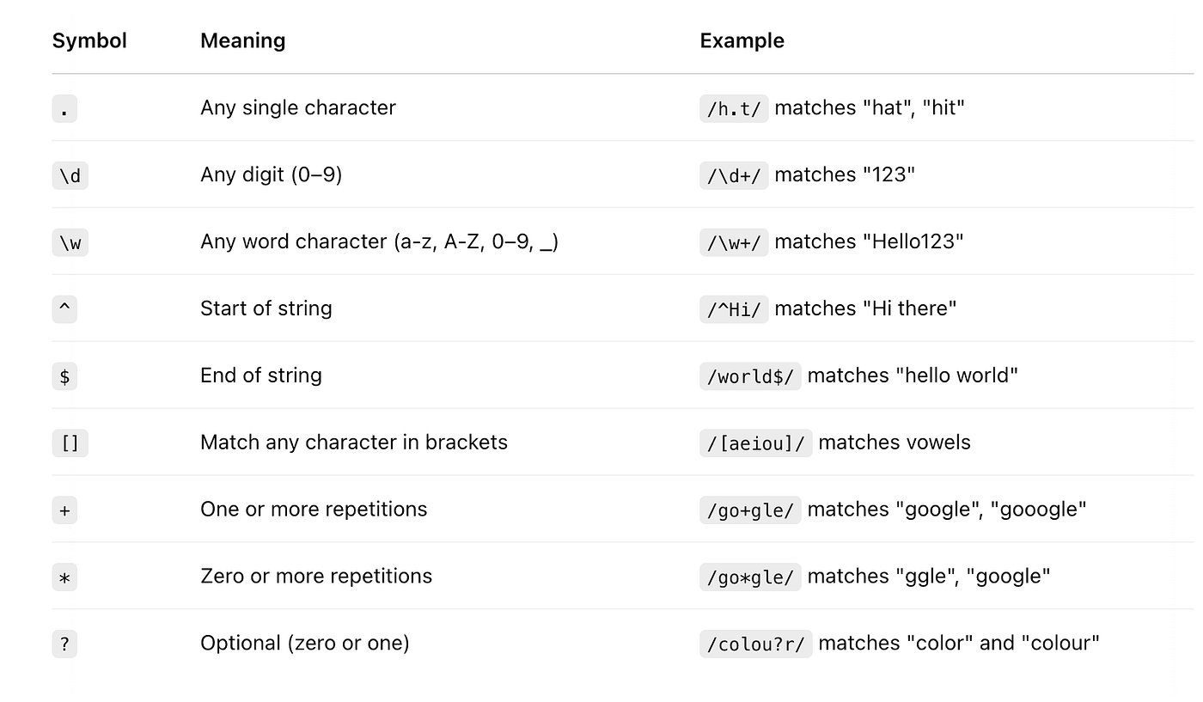Click the /\d+/ example code
This screenshot has height=702, width=1203.
(x=733, y=175)
